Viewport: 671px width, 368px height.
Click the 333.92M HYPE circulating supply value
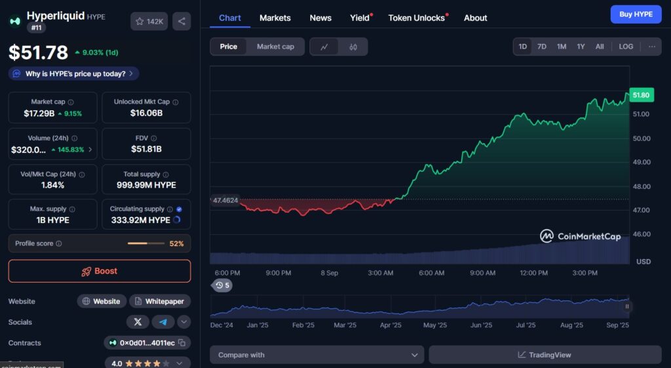tap(140, 220)
